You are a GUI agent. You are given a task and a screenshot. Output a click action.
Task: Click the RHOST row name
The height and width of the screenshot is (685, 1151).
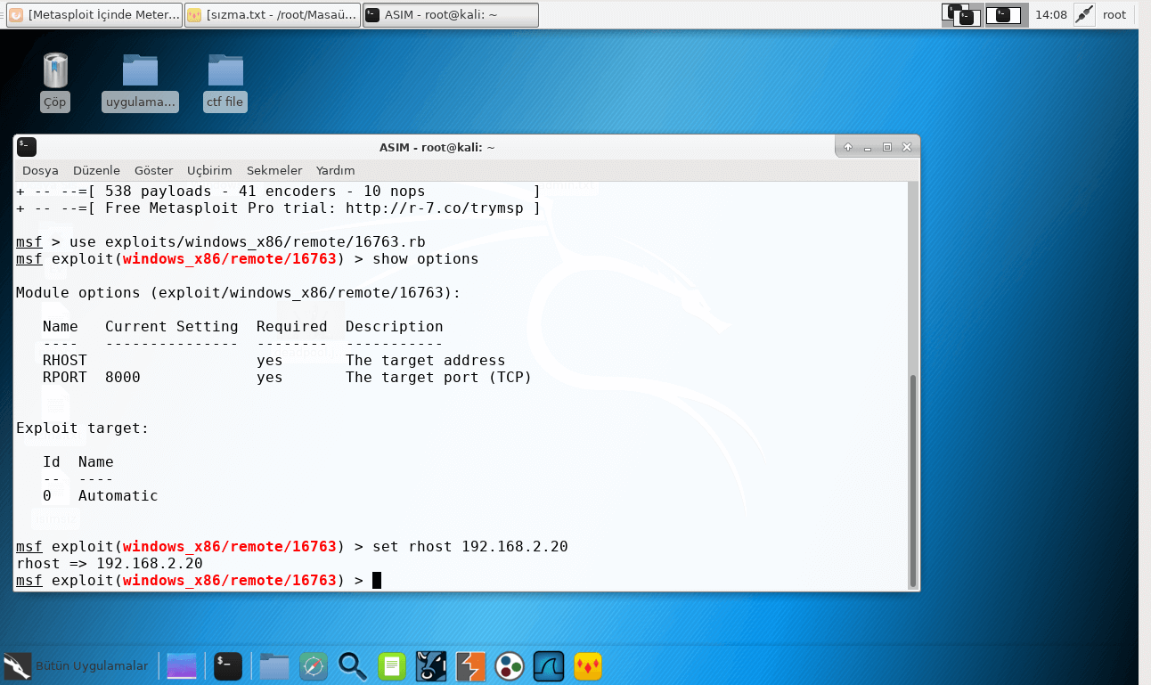point(65,361)
